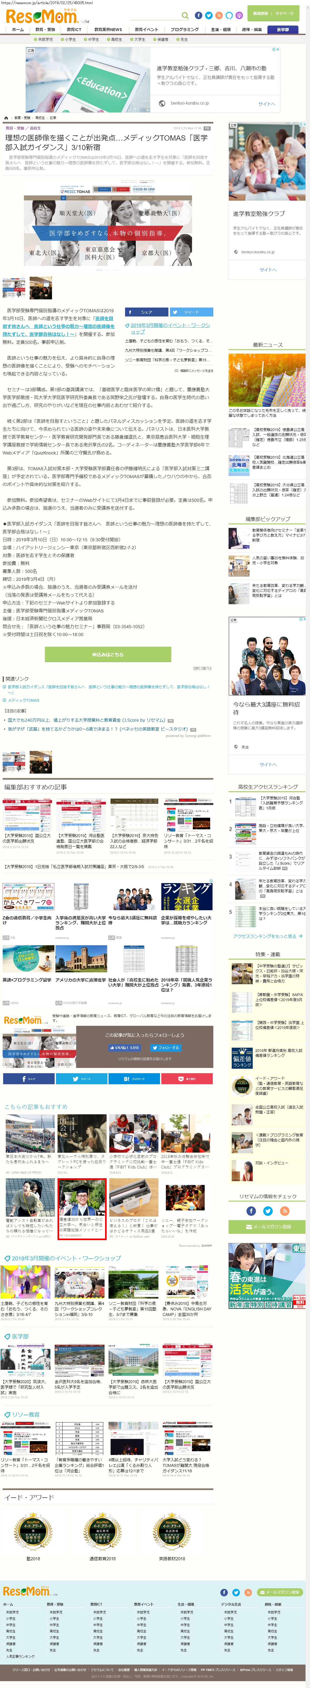The width and height of the screenshot is (310, 1688).
Task: Open the 教育業界NEWS navigation tab
Action: coord(108,29)
